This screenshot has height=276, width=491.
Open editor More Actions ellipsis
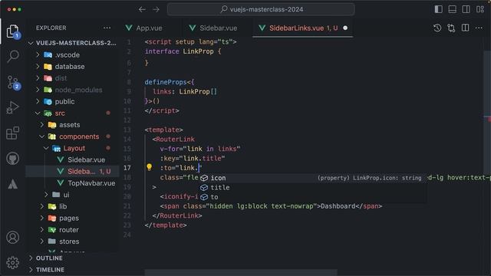(x=479, y=28)
